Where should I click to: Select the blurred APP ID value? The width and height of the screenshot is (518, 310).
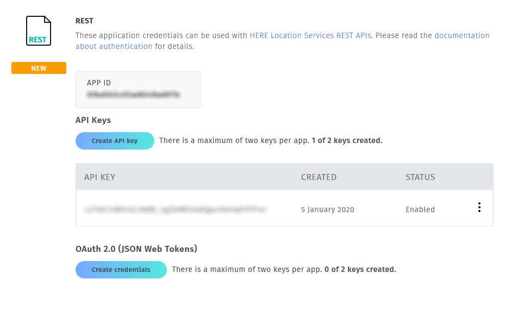[x=133, y=95]
